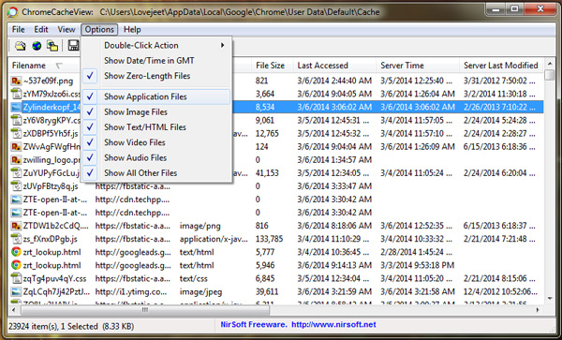The height and width of the screenshot is (340, 562).
Task: Click the horizontal scrollbar left arrow
Action: point(13,310)
